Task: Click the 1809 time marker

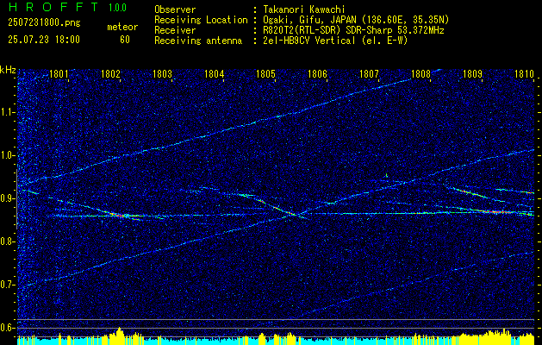Action: coord(472,73)
